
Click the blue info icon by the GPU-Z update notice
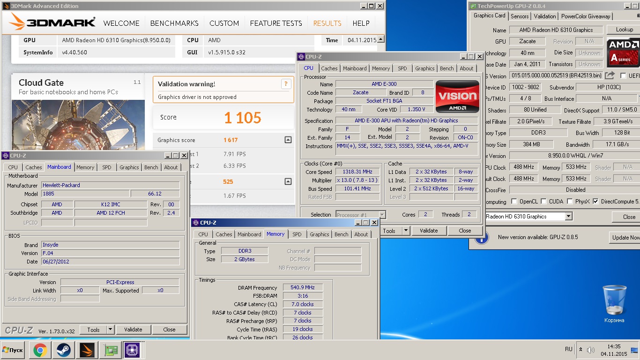(x=482, y=237)
